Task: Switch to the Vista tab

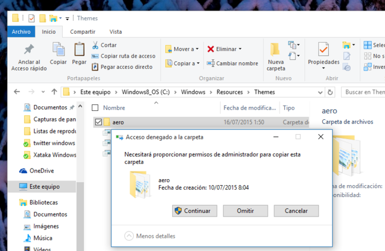Action: coord(115,31)
